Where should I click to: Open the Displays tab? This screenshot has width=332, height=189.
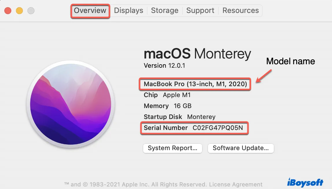coord(128,11)
